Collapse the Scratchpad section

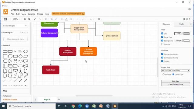8,32
